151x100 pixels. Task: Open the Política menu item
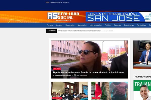coord(108,25)
